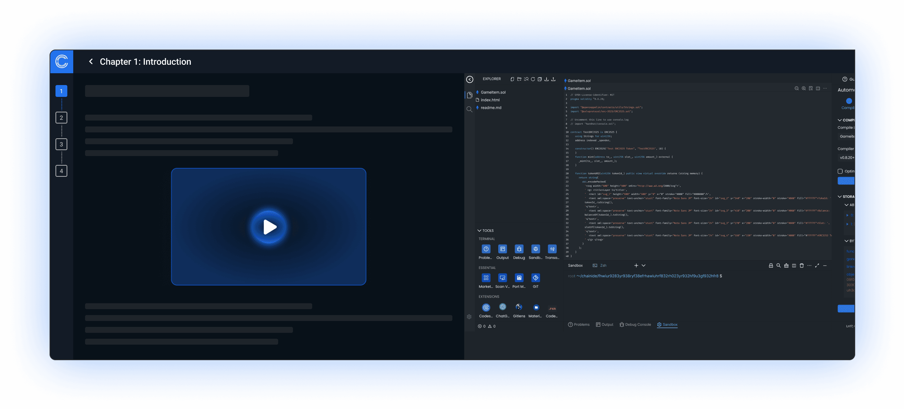Select the compiler version v0.8.20 field

pos(846,158)
